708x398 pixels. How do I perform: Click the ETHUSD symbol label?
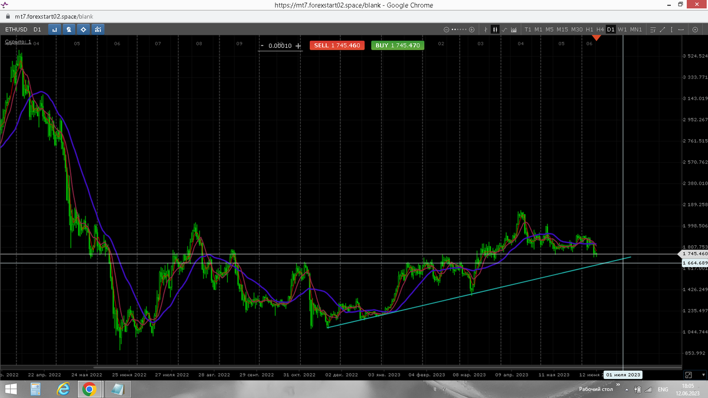click(16, 29)
